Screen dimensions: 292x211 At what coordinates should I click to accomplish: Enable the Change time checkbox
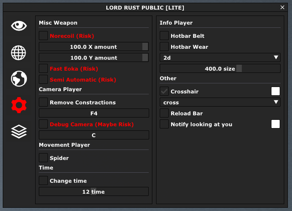tap(43, 180)
